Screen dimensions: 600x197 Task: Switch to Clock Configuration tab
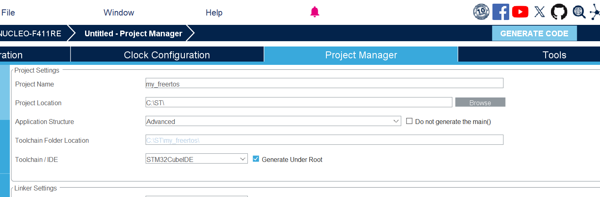167,55
